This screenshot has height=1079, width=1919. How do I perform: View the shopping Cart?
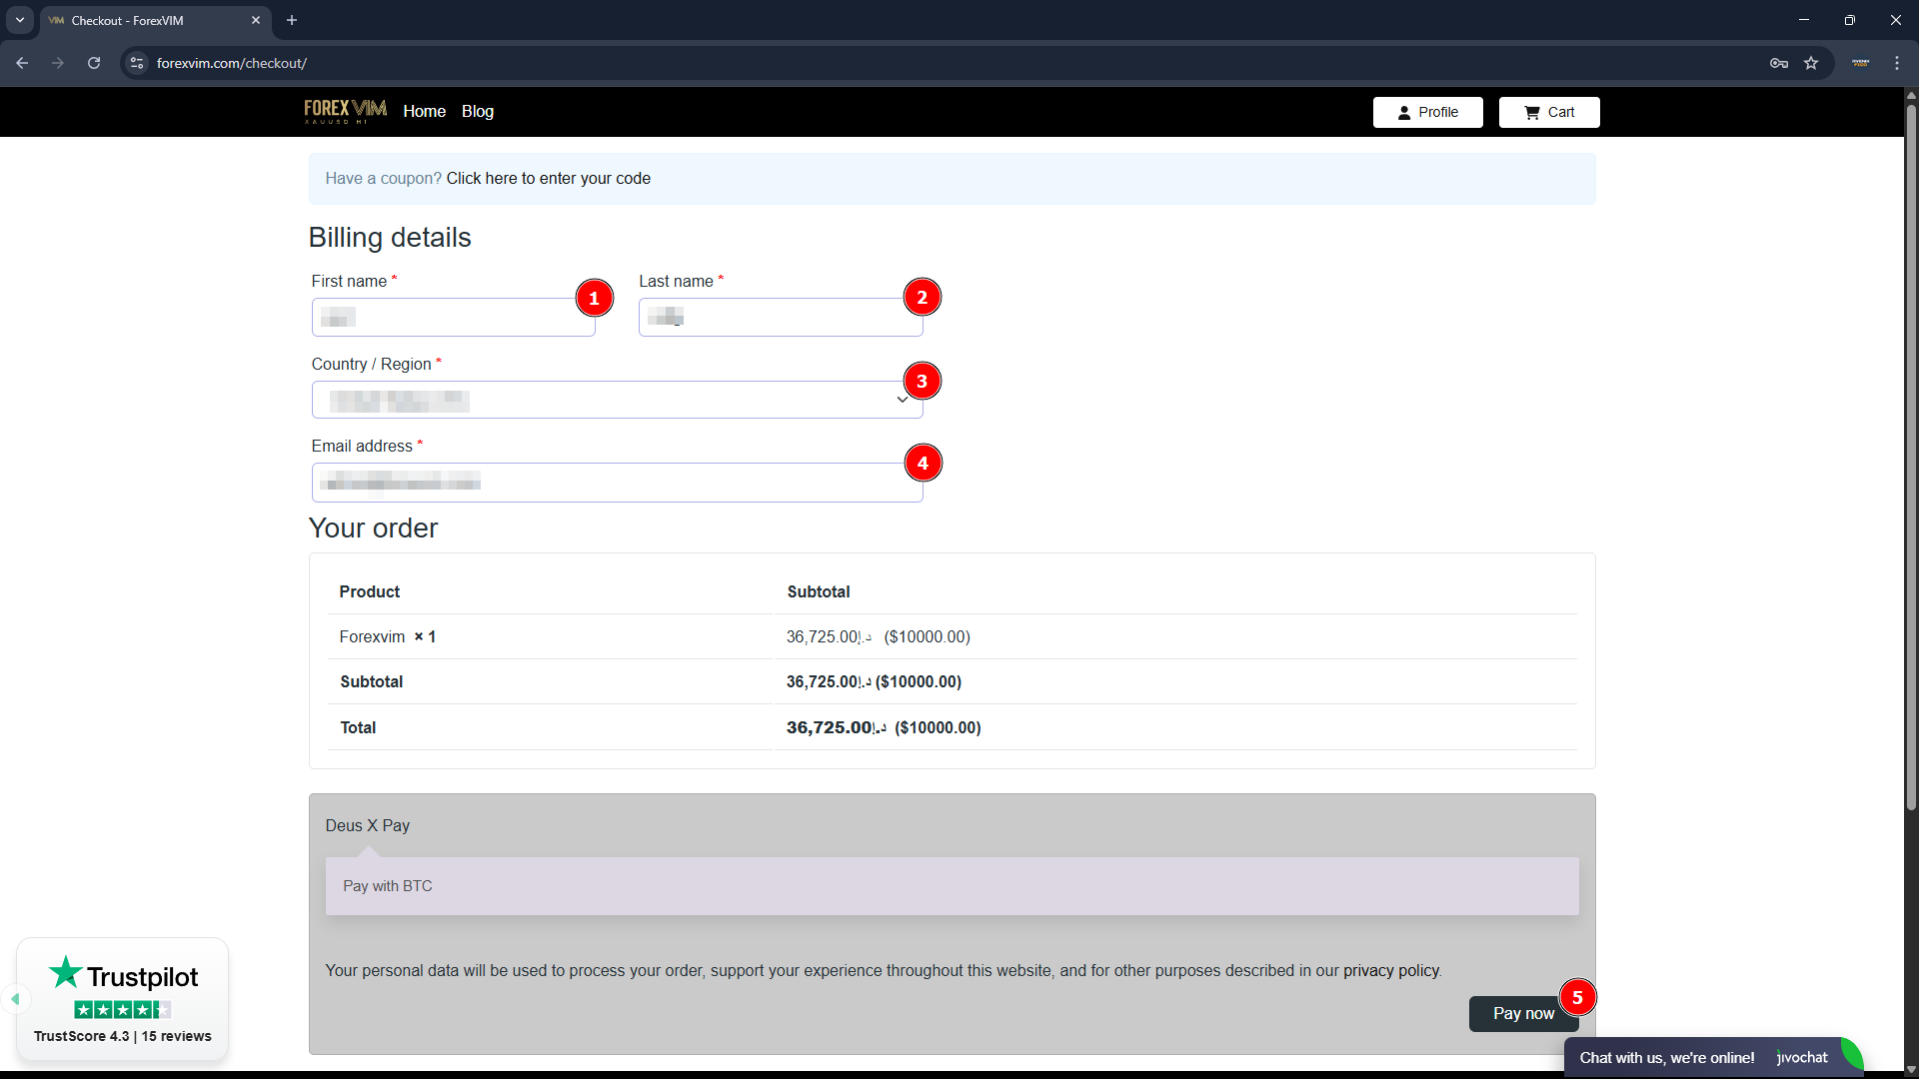[1548, 112]
